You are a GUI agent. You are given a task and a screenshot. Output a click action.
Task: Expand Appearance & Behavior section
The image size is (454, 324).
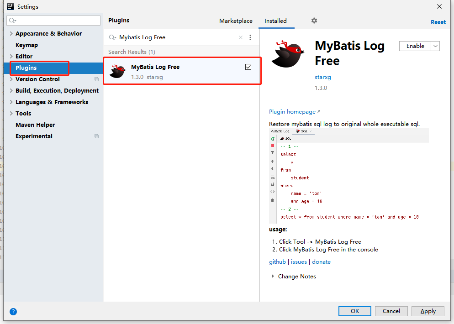(x=11, y=34)
